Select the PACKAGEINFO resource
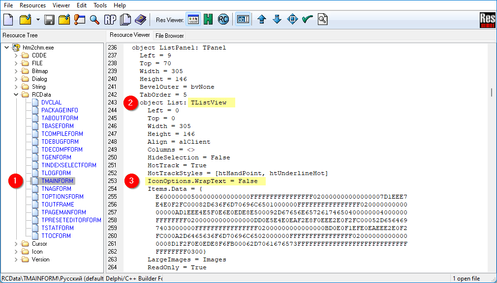The height and width of the screenshot is (283, 497). click(x=60, y=110)
